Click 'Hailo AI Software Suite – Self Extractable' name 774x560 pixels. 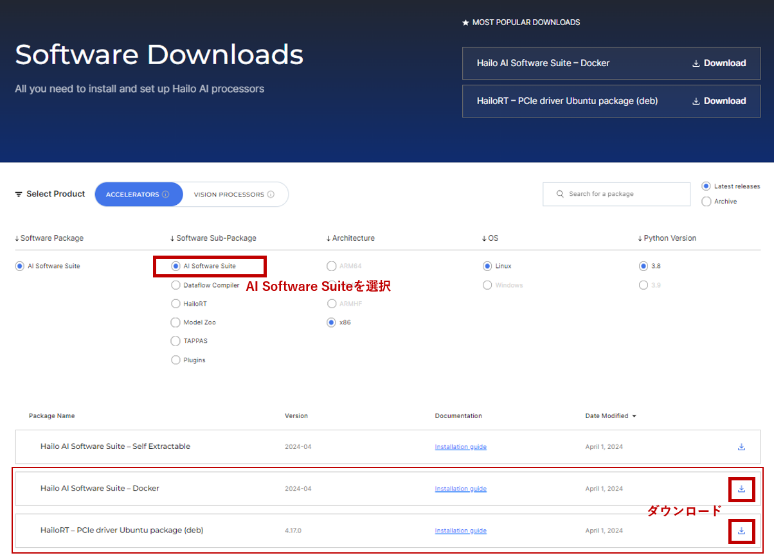[115, 446]
